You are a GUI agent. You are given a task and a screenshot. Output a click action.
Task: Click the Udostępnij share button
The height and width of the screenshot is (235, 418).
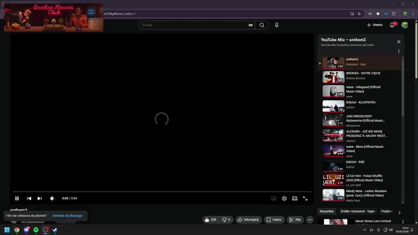[248, 220]
